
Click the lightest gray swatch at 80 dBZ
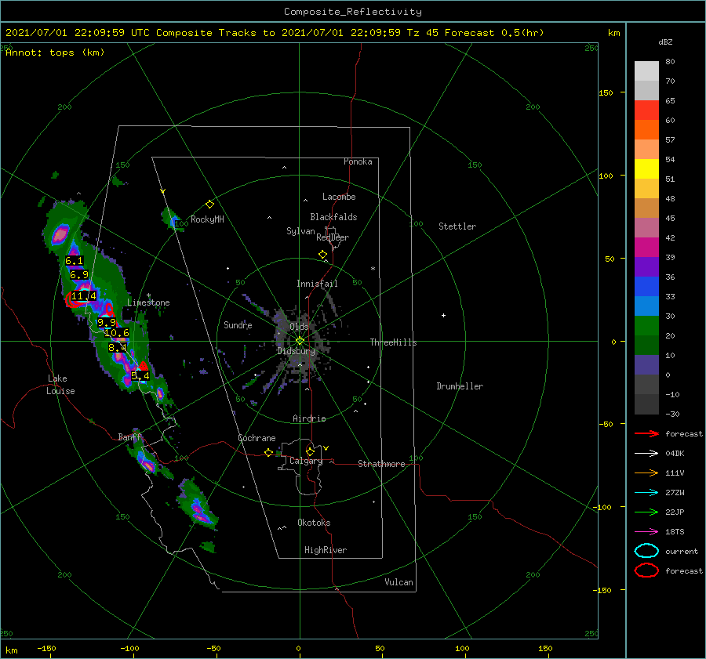646,71
